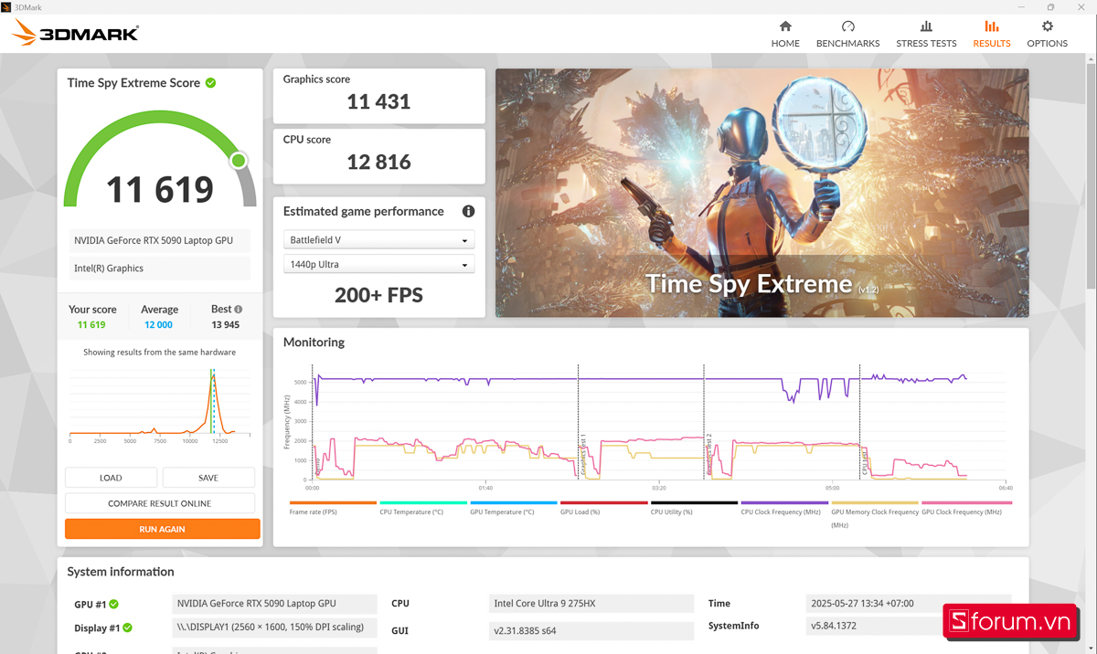Open the HOME tab
The height and width of the screenshot is (654, 1097).
click(x=785, y=34)
